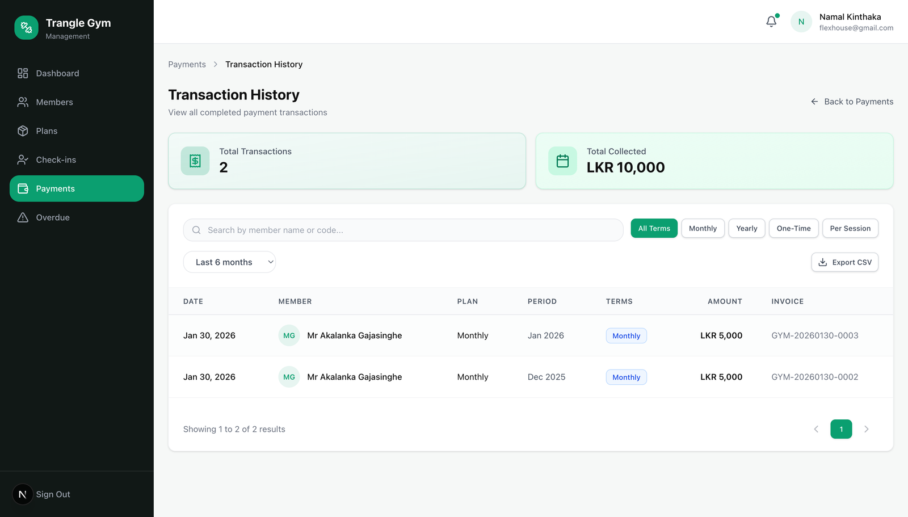The height and width of the screenshot is (517, 908).
Task: Open Dashboard in the sidebar
Action: (77, 73)
